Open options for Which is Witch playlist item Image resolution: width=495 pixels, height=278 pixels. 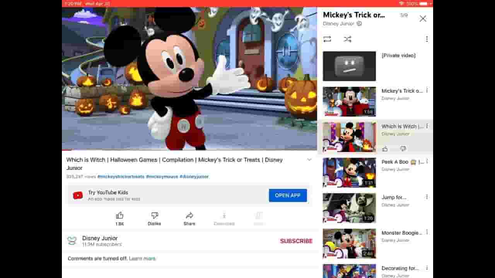coord(427,126)
